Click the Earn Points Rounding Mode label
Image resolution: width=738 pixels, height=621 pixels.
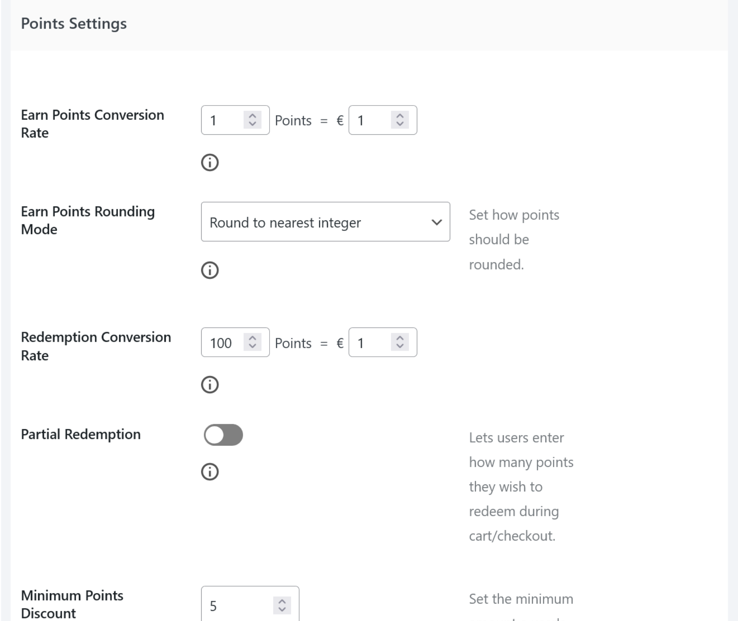(88, 220)
